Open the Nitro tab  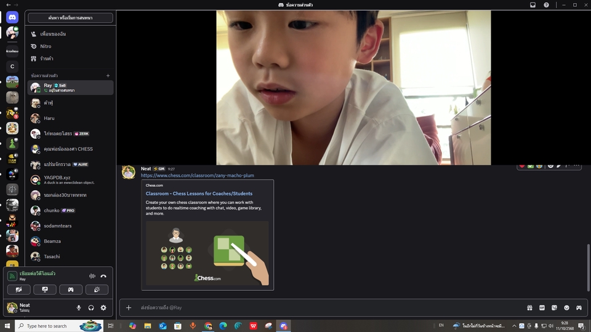[46, 46]
